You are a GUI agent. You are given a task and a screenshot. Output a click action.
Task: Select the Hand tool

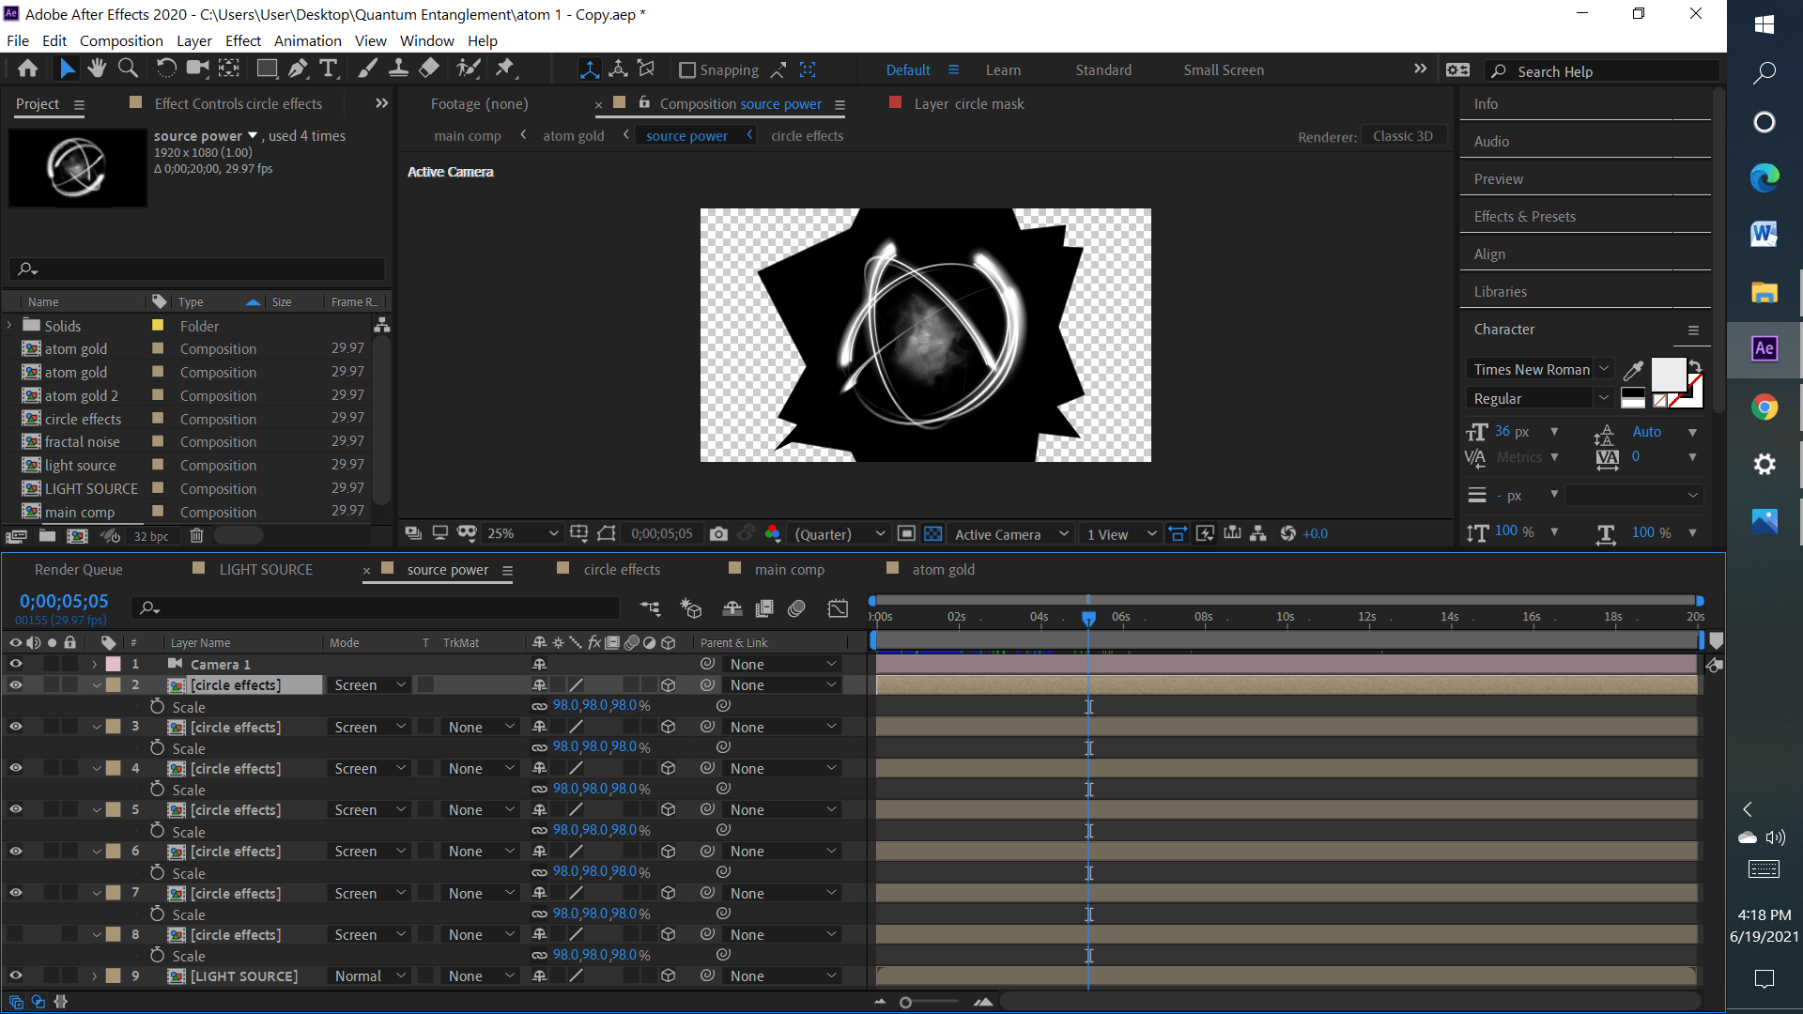pyautogui.click(x=97, y=69)
